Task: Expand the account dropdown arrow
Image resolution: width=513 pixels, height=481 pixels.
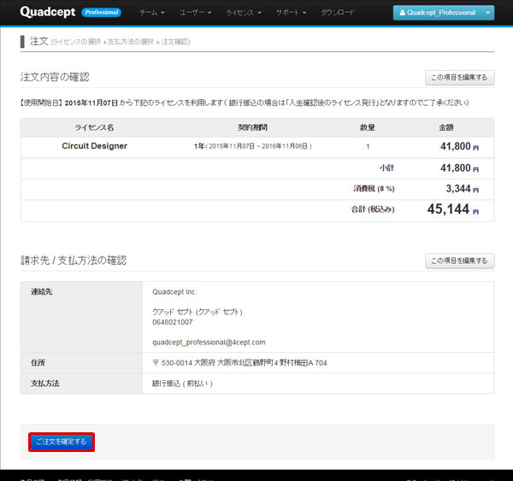Action: 488,13
